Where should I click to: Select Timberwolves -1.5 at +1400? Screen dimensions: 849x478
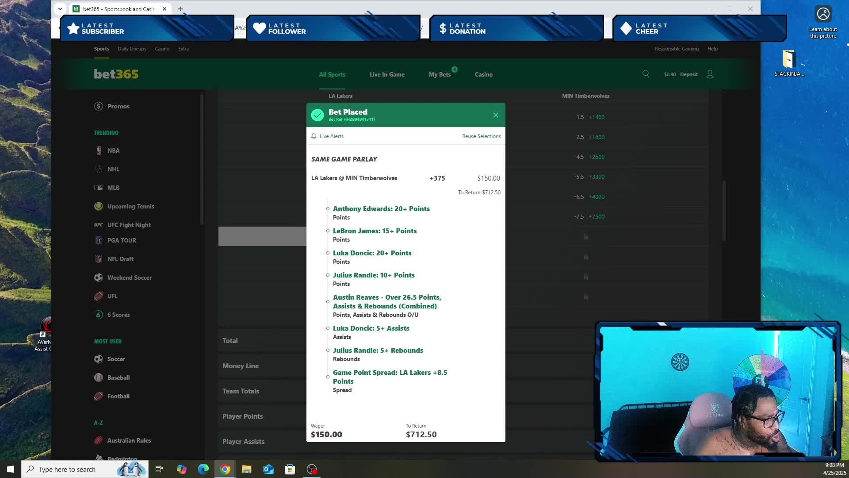(x=589, y=117)
